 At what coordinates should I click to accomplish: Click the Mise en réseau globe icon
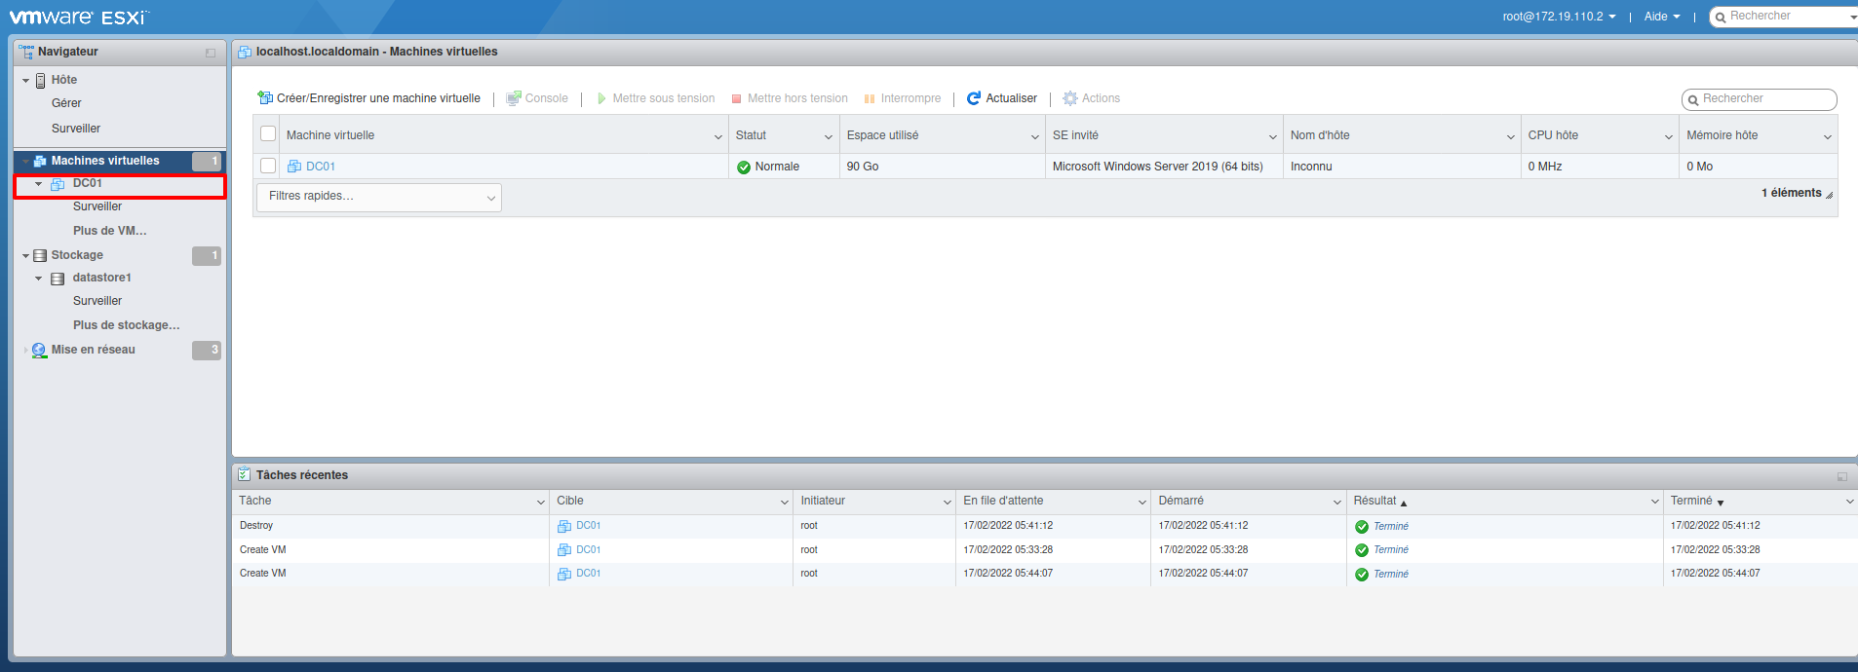click(x=39, y=351)
